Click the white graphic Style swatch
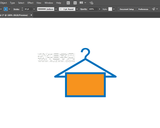The image size is (160, 128). point(110,9)
